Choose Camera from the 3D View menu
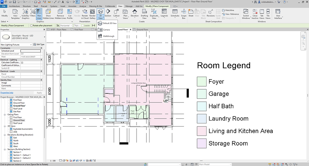The height and width of the screenshot is (166, 309). coord(107,30)
